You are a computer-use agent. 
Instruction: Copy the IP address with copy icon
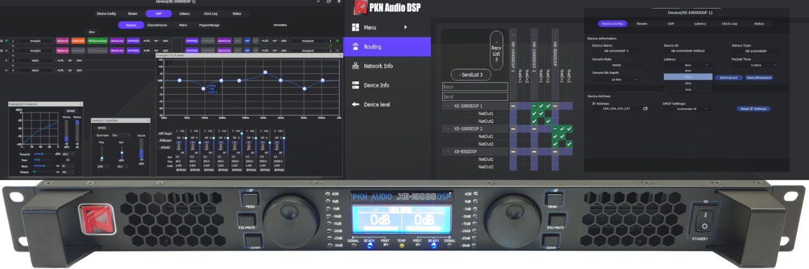point(645,109)
